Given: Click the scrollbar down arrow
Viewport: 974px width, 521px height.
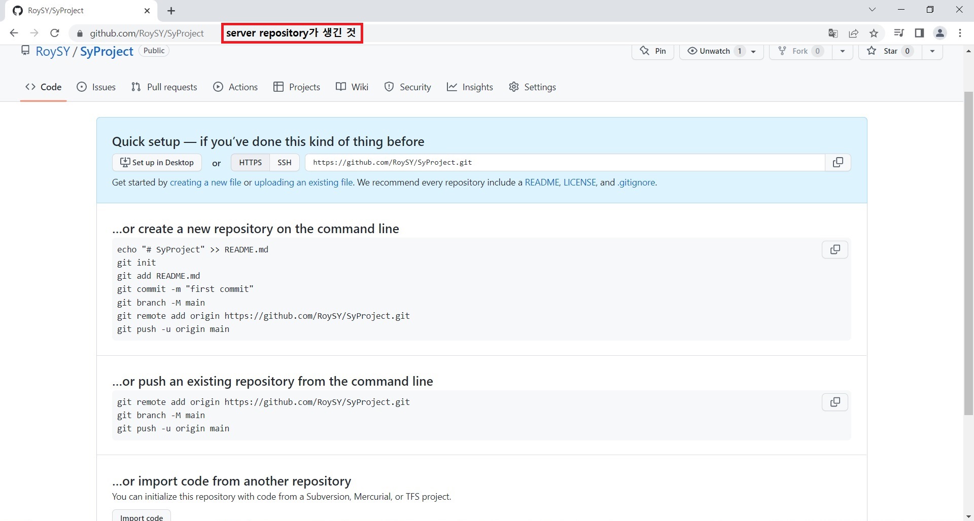Looking at the screenshot, I should click(x=968, y=516).
